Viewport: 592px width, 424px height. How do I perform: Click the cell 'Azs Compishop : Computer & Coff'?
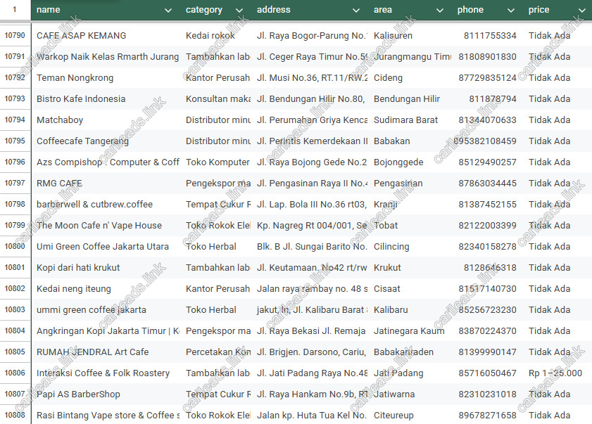pos(108,162)
